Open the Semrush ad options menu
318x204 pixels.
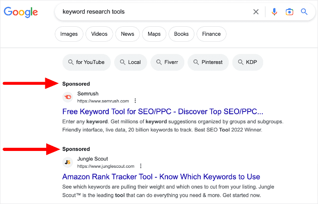point(135,101)
